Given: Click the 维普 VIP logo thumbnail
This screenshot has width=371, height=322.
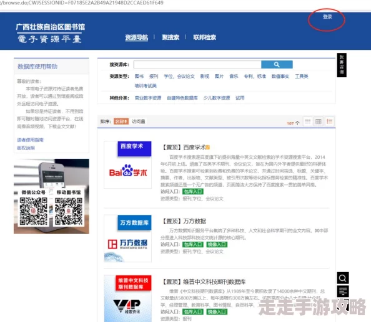Looking at the screenshot, I should pyautogui.click(x=128, y=298).
